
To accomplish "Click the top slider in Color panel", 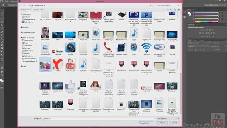I will click(x=206, y=13).
